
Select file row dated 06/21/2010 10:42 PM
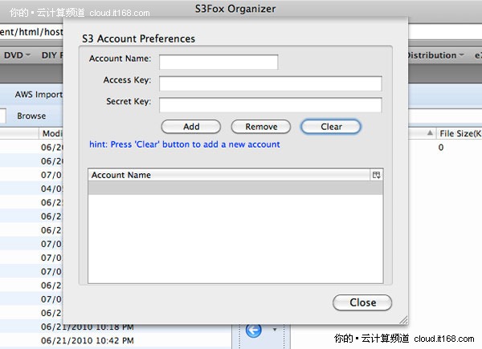point(87,341)
